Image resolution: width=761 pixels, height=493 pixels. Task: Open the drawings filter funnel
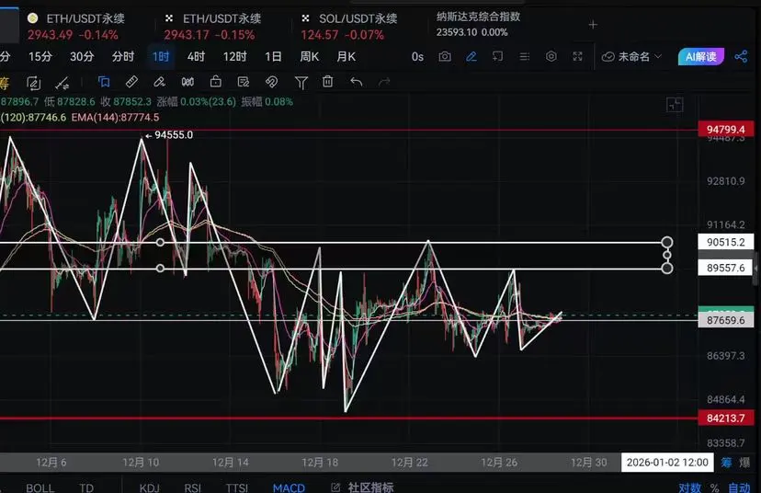tap(301, 83)
